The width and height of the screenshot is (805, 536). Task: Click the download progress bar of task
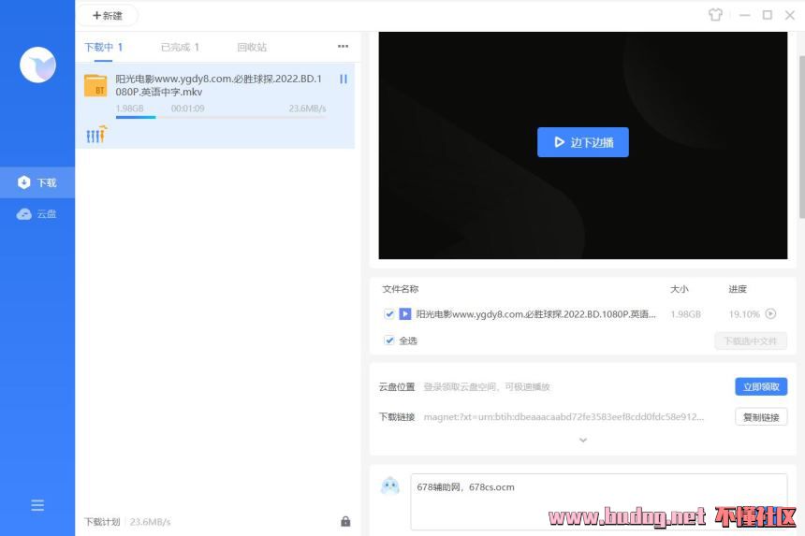[221, 118]
